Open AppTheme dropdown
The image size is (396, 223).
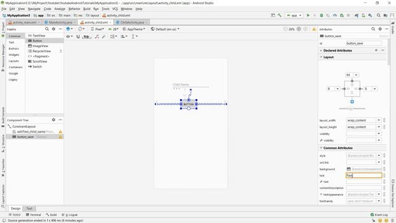click(134, 29)
